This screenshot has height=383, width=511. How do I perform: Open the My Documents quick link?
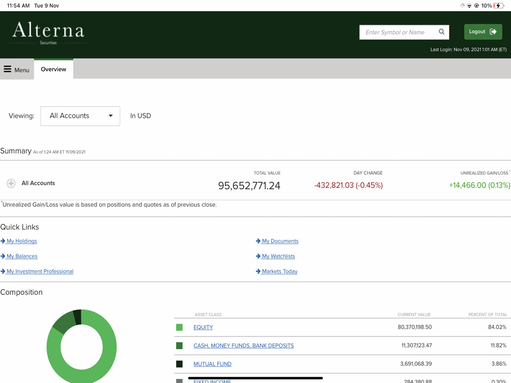coord(280,241)
